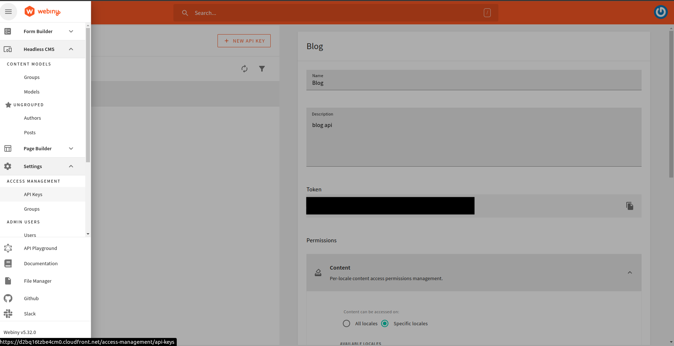Click the hamburger menu icon

click(x=8, y=12)
